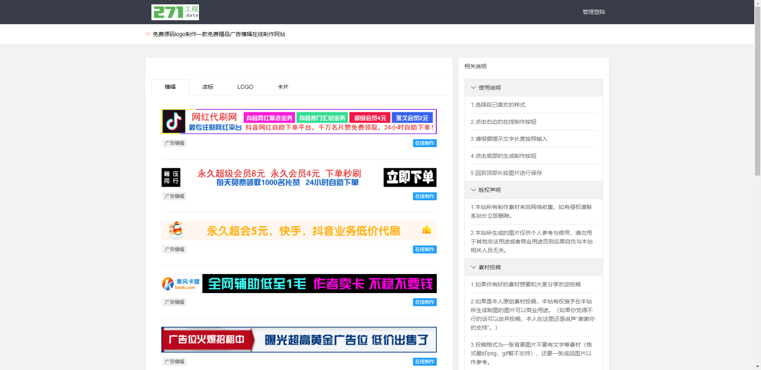Click 广告横幅 tag under 广告位火爆招租中 banner
The height and width of the screenshot is (370, 761).
tap(174, 362)
